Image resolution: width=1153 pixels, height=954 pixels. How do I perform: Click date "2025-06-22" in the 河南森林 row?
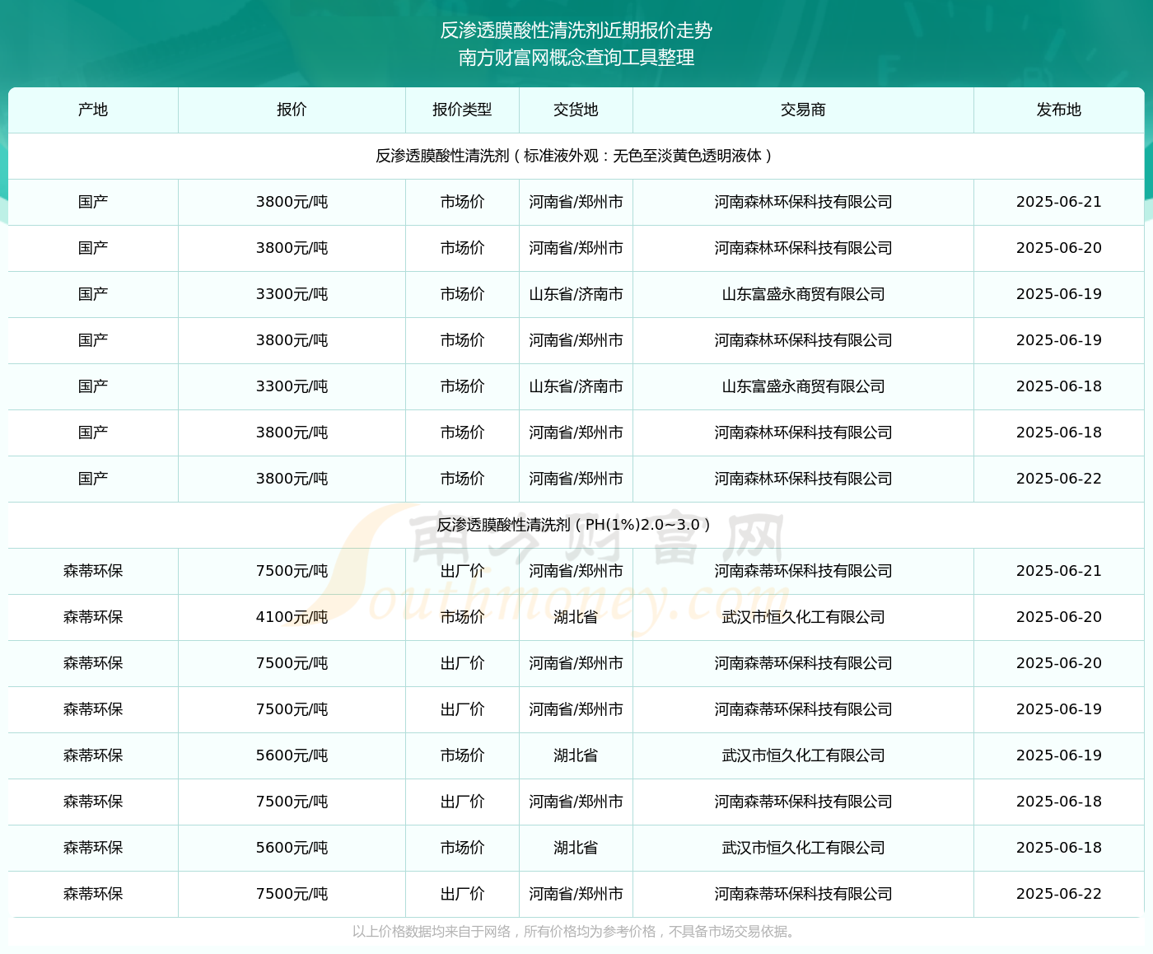1058,479
